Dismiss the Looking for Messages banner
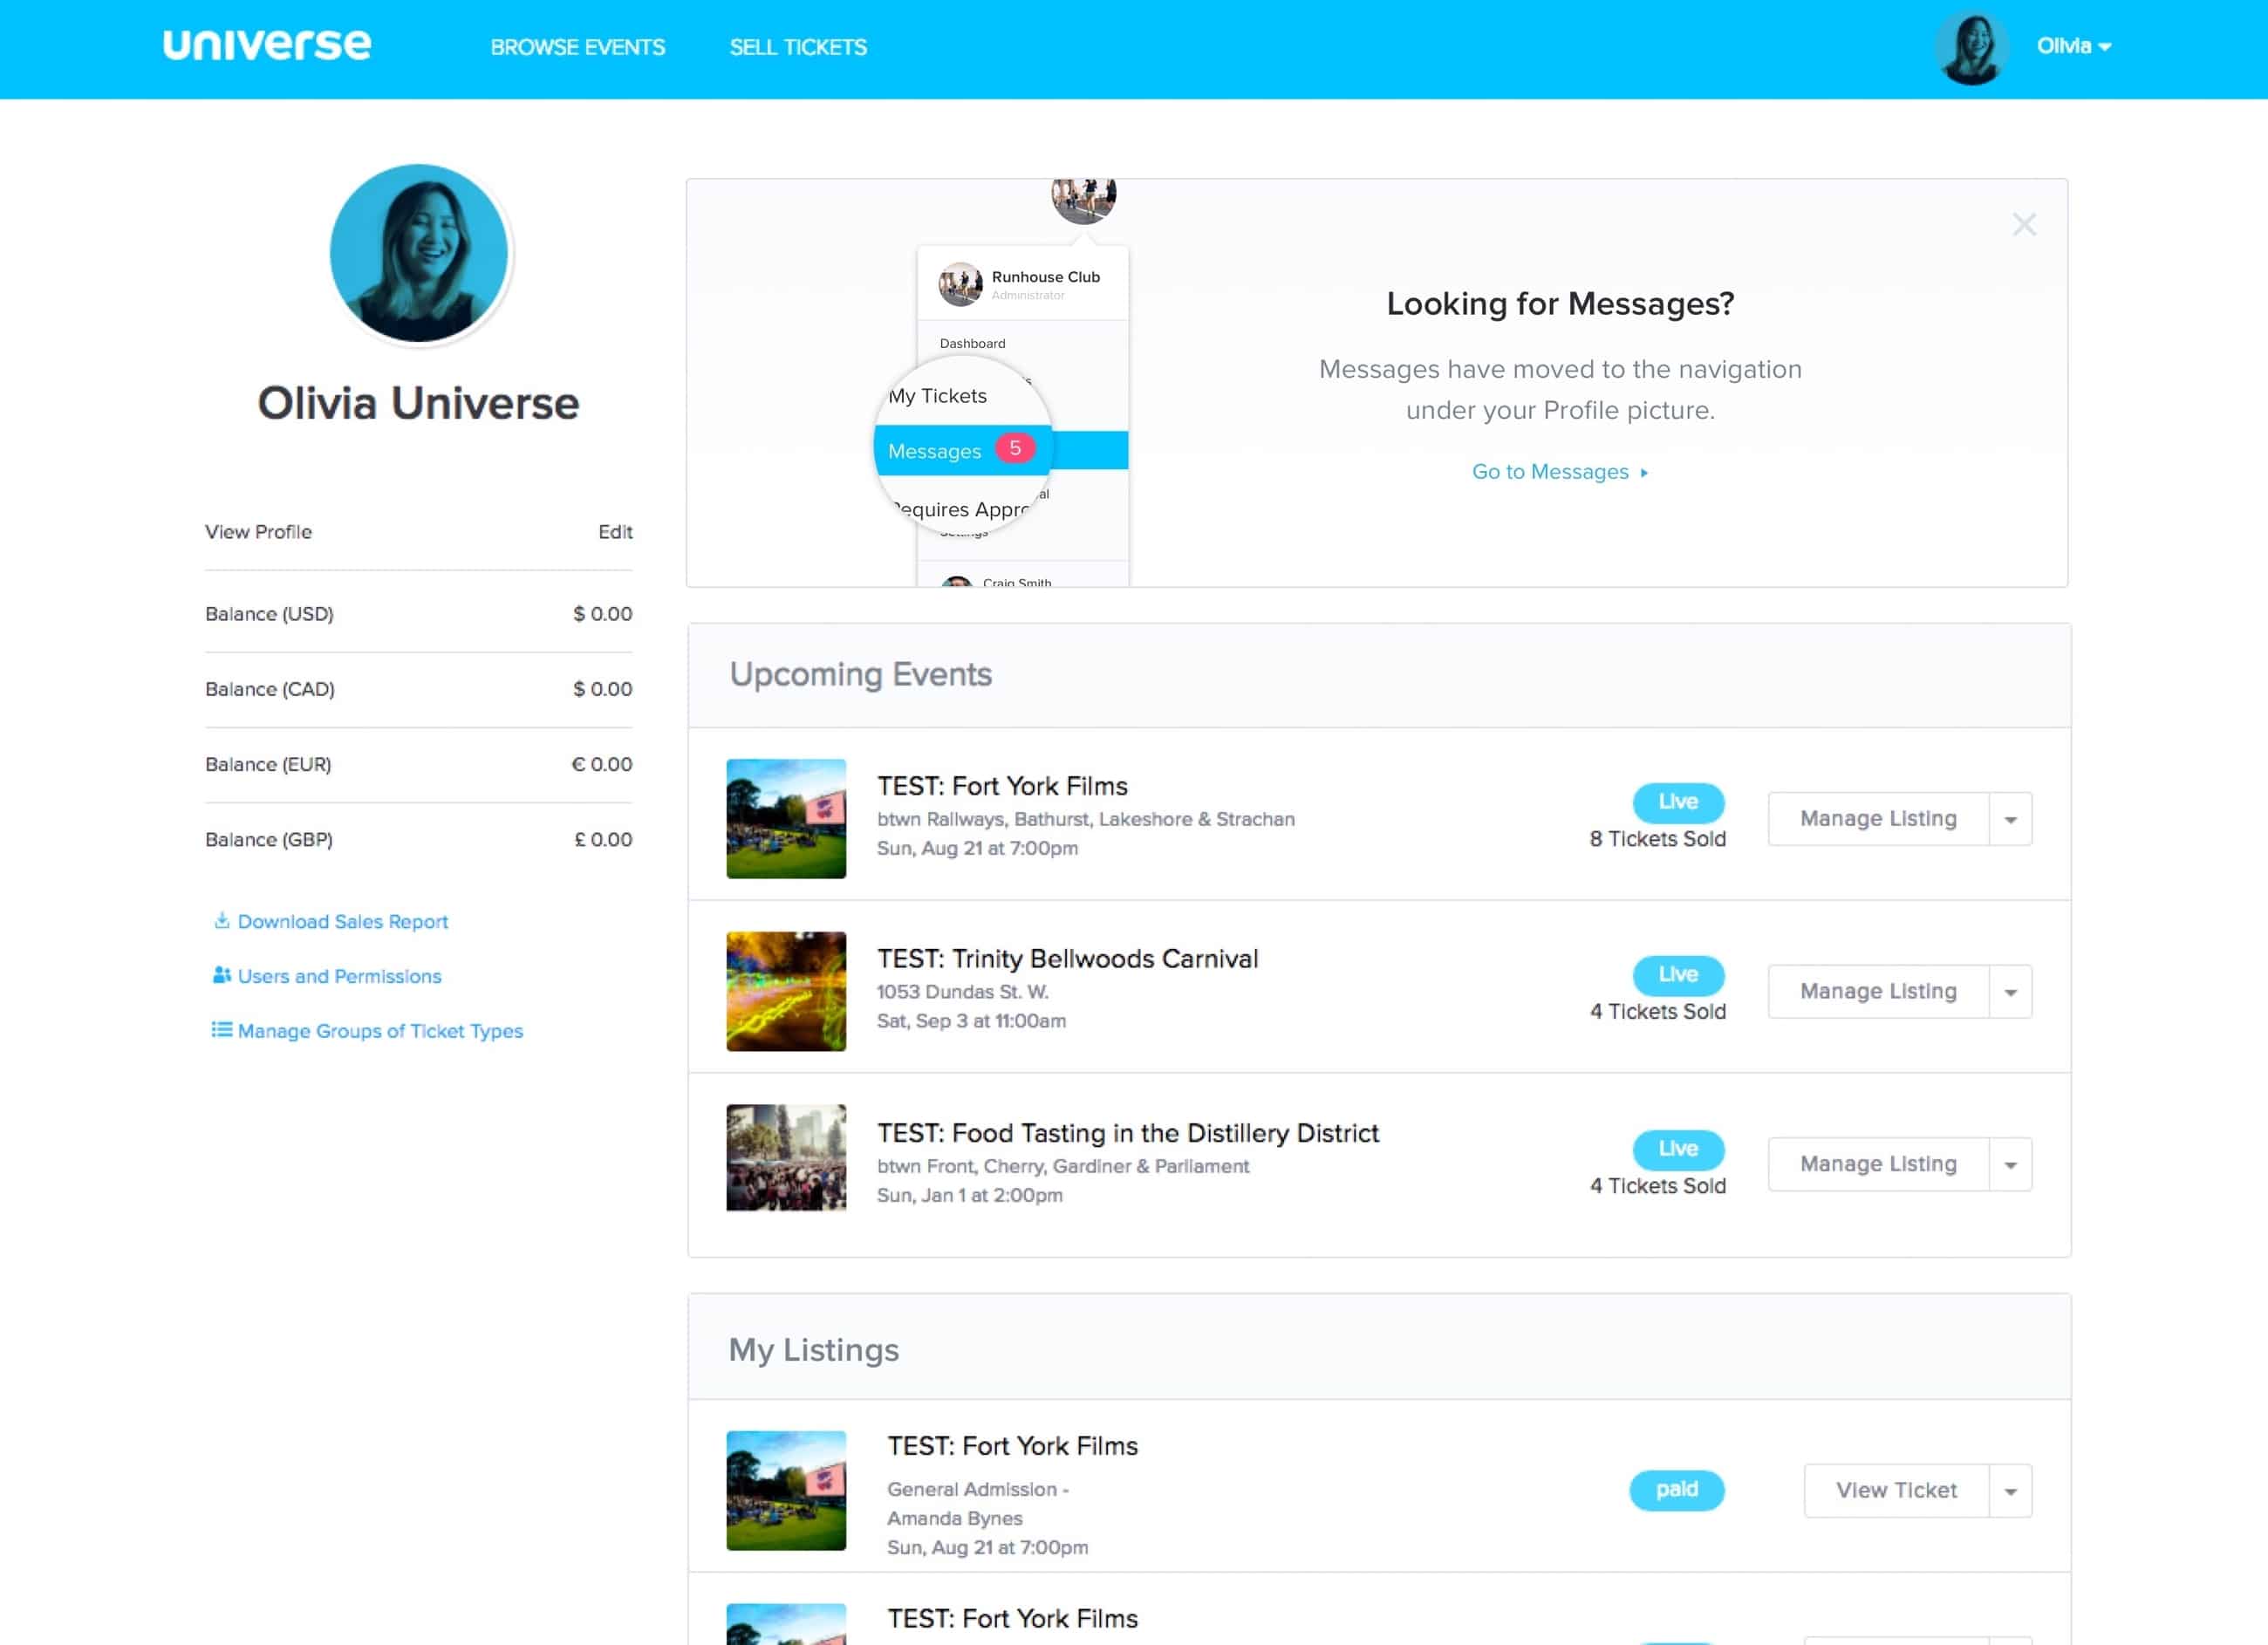2268x1645 pixels. [x=2025, y=225]
